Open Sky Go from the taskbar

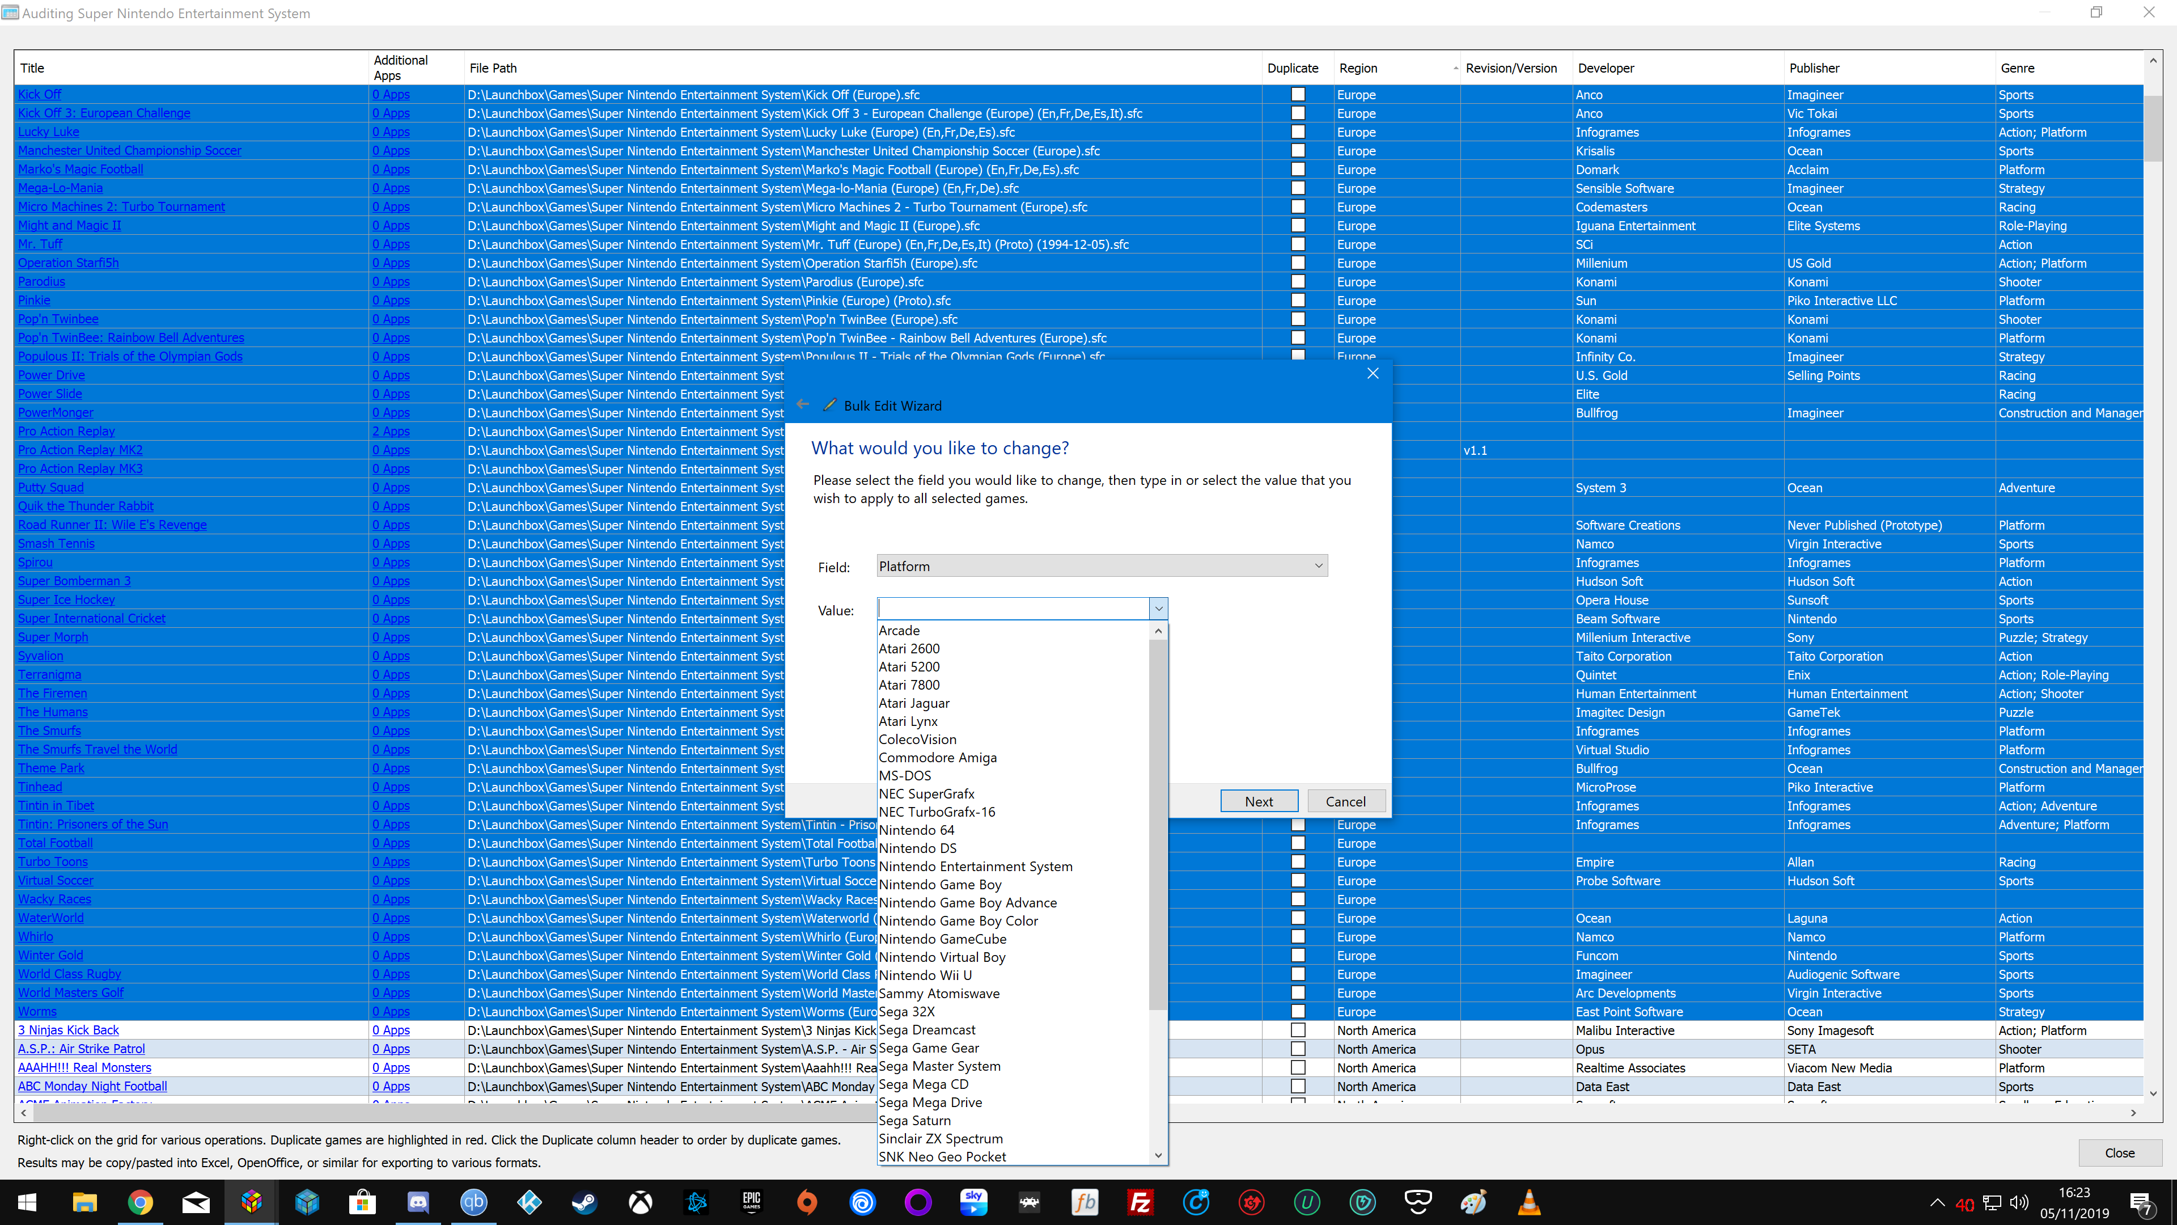point(973,1202)
